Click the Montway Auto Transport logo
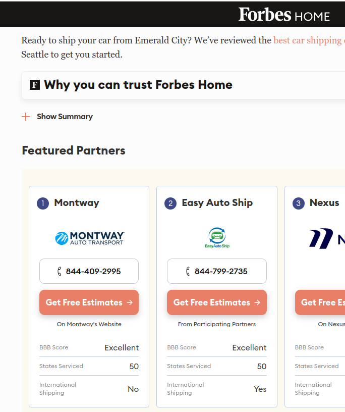Viewport: 345px width, 412px height. (x=89, y=238)
